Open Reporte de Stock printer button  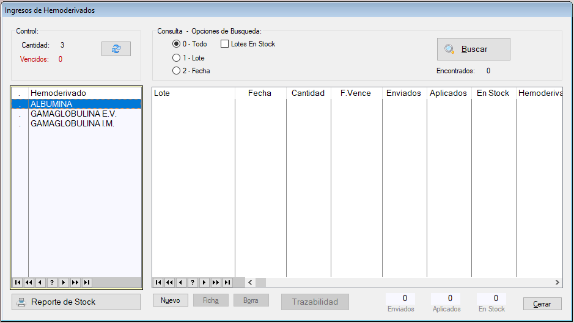(76, 302)
